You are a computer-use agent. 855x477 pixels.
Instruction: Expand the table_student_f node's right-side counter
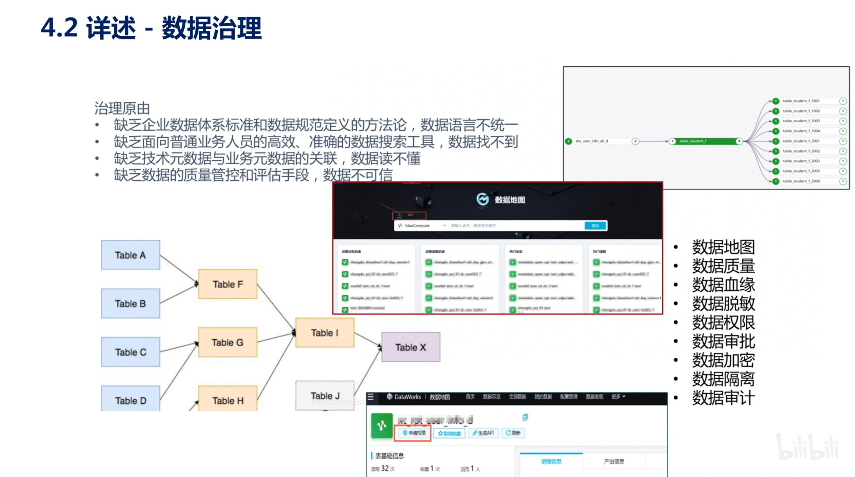tap(739, 141)
